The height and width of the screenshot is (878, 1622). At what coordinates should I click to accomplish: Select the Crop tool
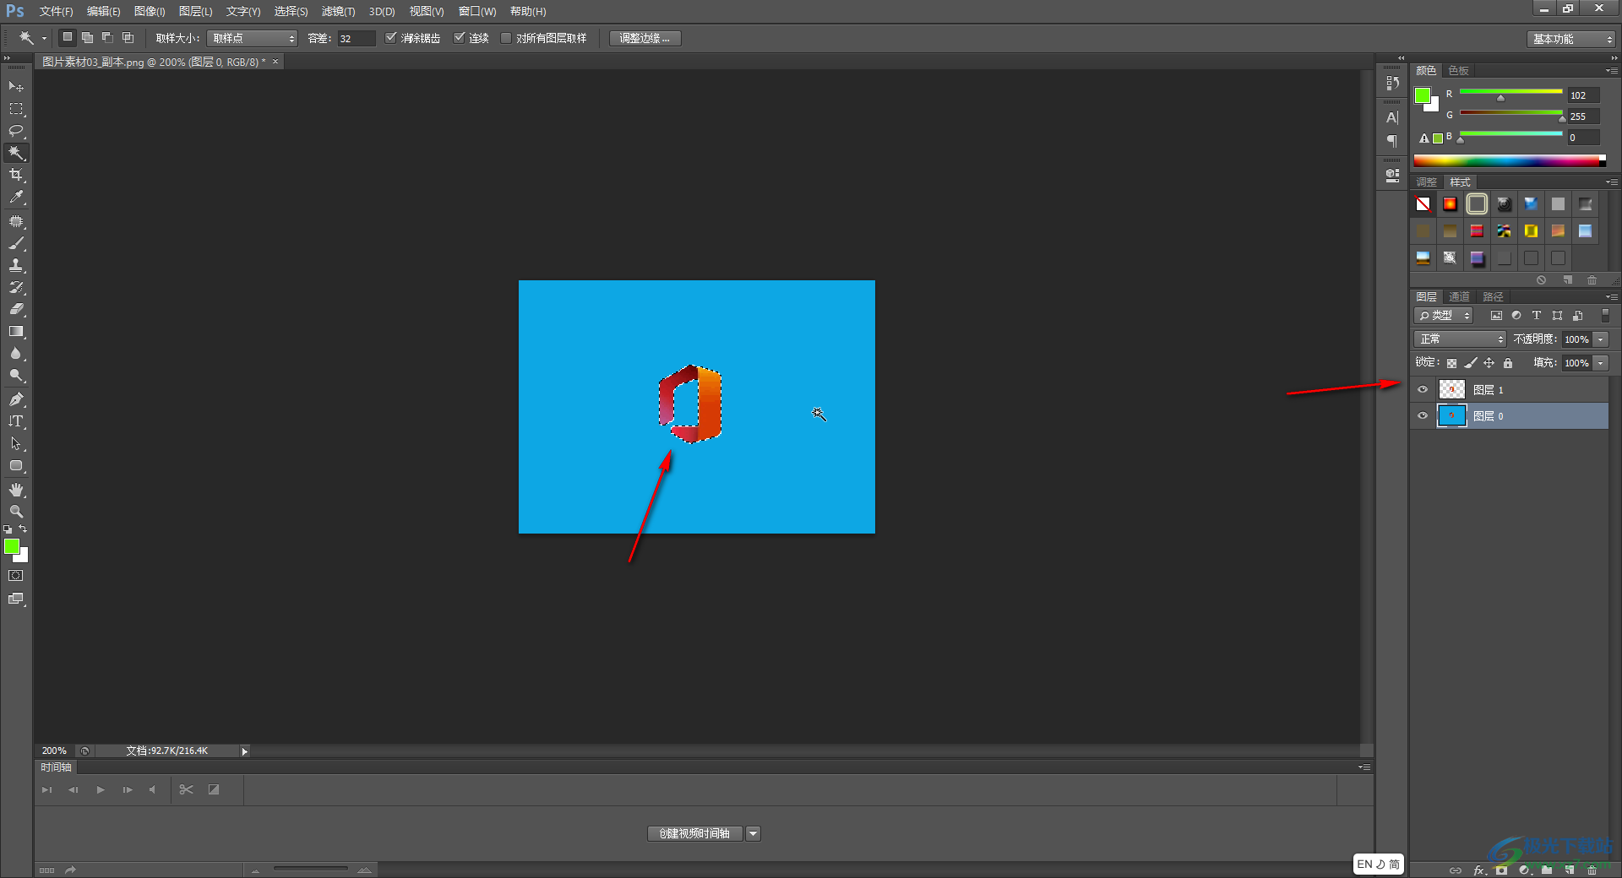coord(16,175)
